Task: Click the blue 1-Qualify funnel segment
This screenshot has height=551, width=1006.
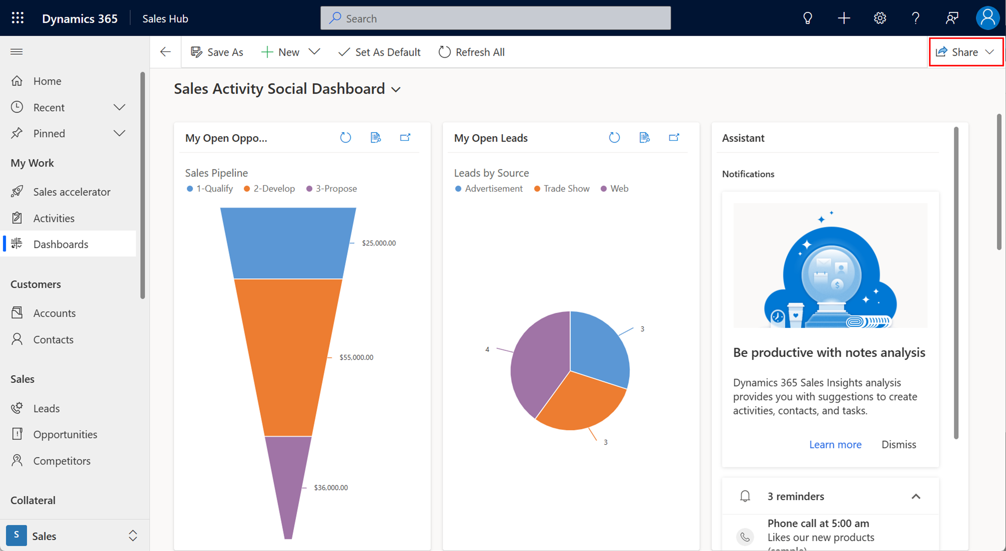Action: click(288, 243)
